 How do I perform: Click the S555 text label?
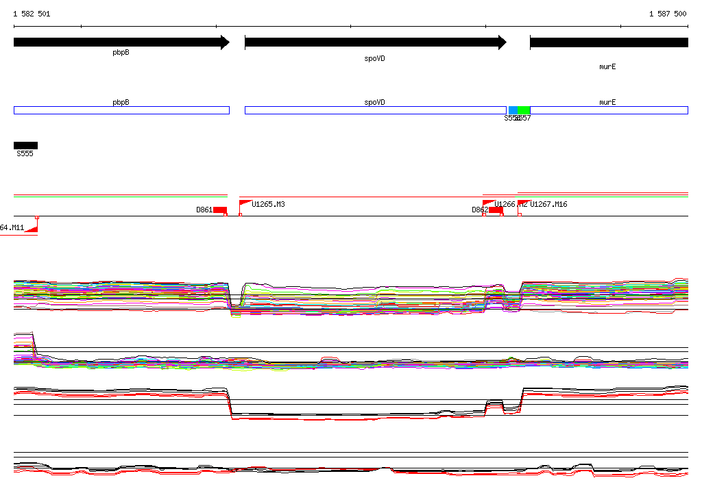pyautogui.click(x=25, y=153)
